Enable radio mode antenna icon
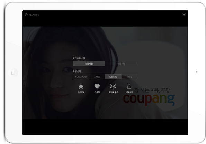Viewport: 206px width, 144px height. 113,86
